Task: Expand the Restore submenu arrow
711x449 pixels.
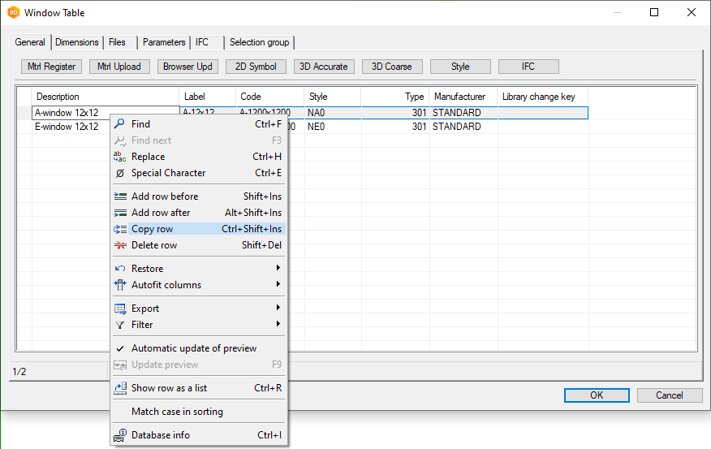Action: (x=278, y=269)
